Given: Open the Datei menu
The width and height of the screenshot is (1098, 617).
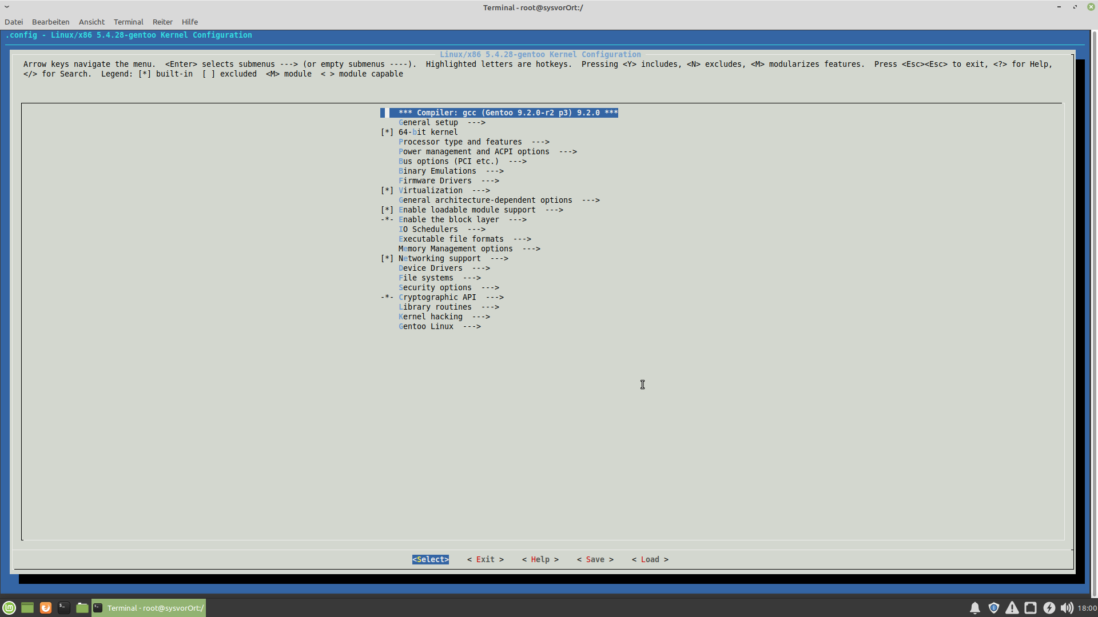Looking at the screenshot, I should click(14, 22).
